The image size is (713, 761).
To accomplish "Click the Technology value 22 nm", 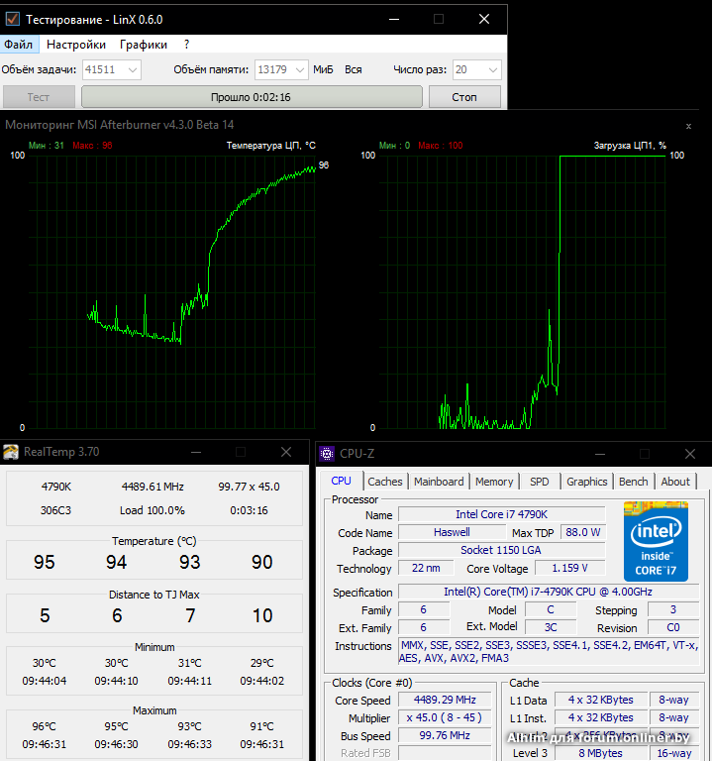I will tap(426, 568).
